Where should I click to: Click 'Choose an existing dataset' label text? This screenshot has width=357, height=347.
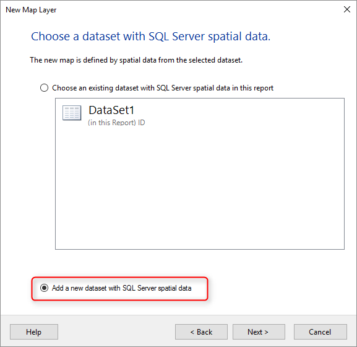[163, 88]
